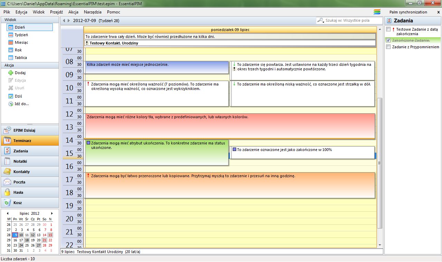
Task: Open the Tablica view
Action: [18, 58]
